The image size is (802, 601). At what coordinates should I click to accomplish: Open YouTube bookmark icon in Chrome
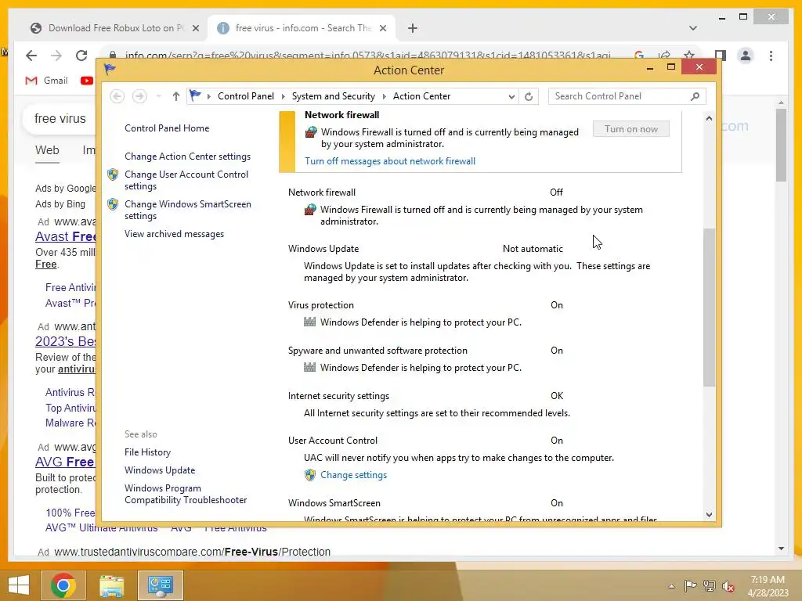[86, 81]
